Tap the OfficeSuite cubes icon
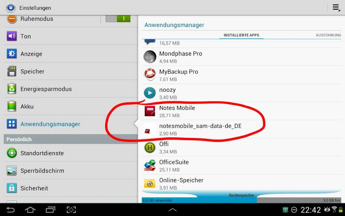The height and width of the screenshot is (216, 345). (150, 165)
